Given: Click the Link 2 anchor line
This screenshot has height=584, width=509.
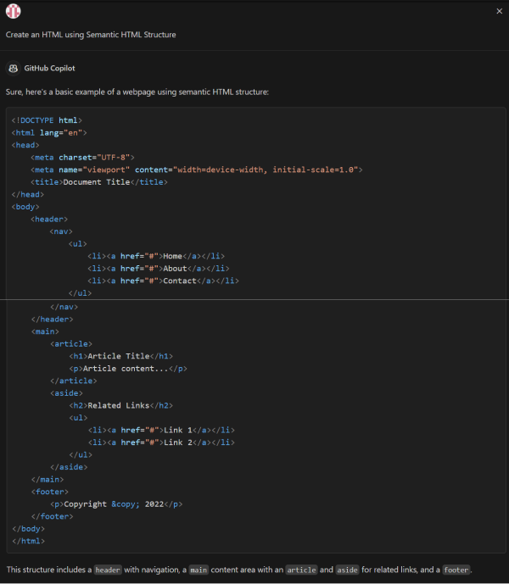Looking at the screenshot, I should pyautogui.click(x=160, y=442).
